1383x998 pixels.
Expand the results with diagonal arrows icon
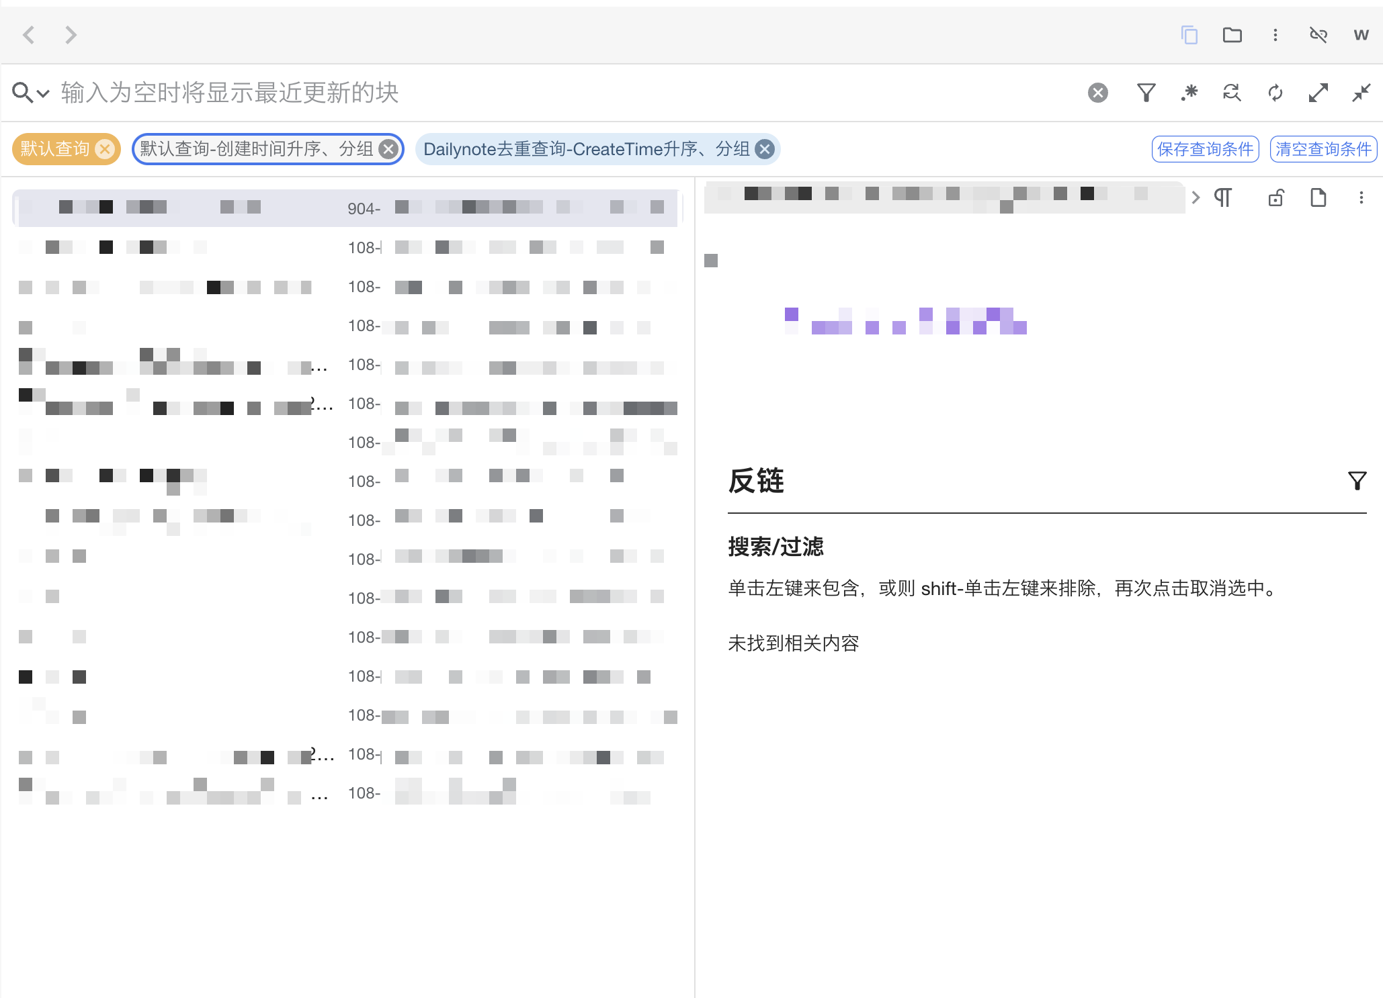pos(1318,93)
